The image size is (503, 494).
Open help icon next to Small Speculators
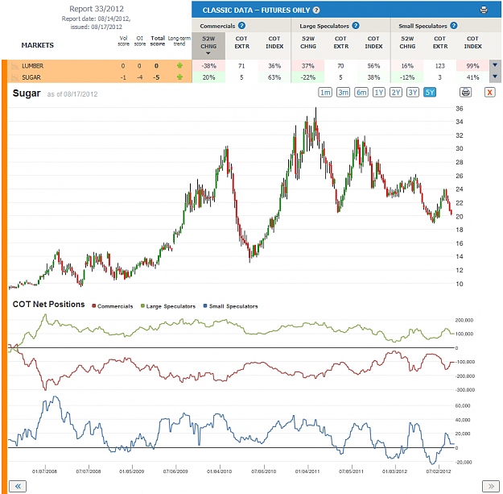tap(454, 26)
